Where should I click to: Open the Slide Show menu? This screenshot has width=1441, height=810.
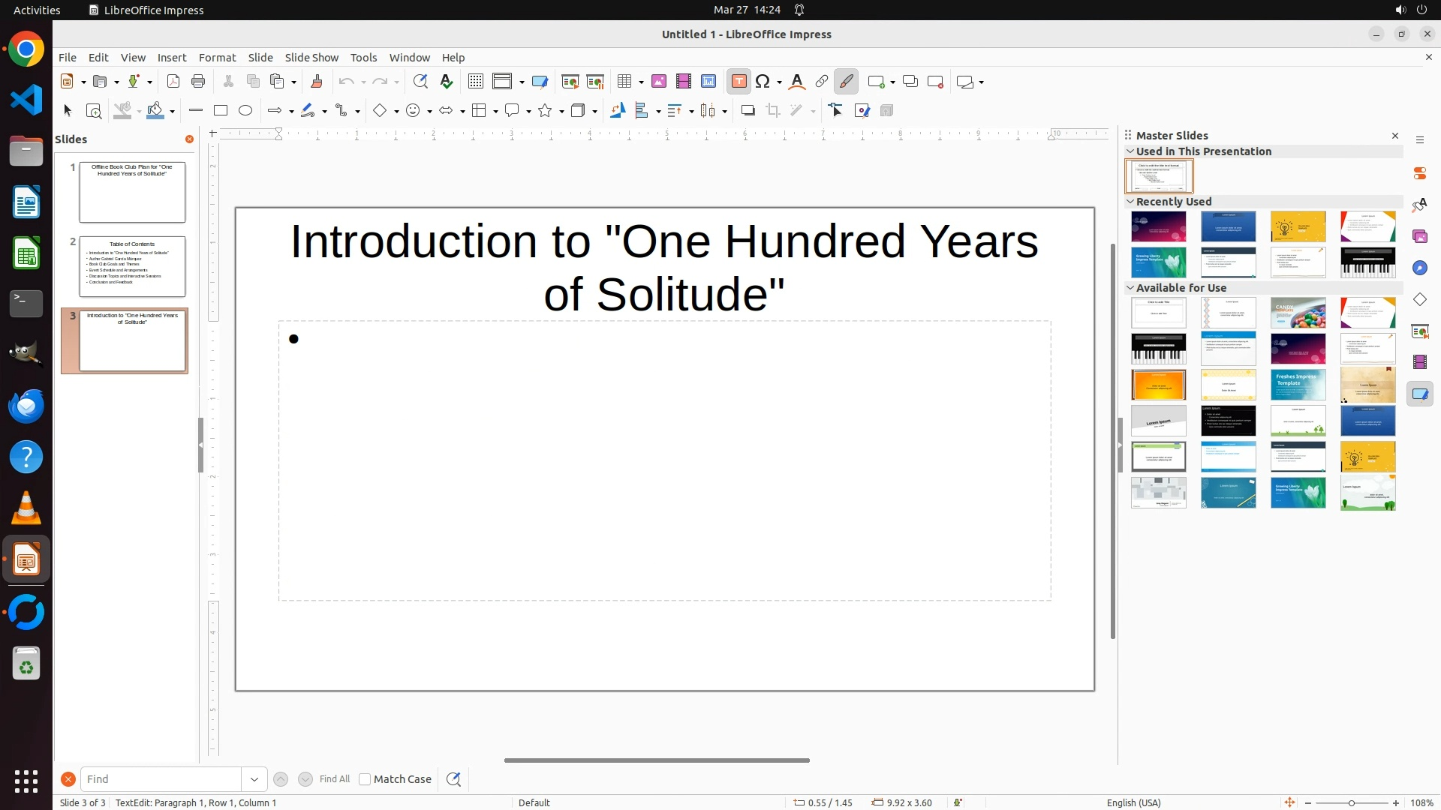click(311, 58)
